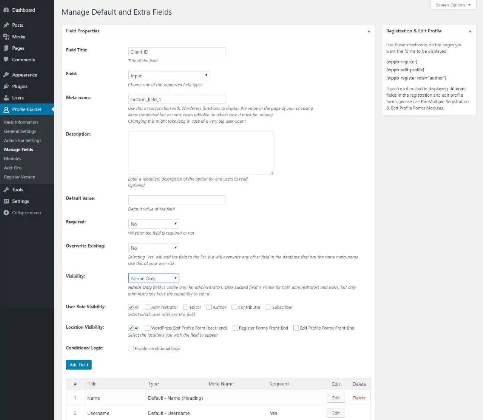Click the Comments bubble icon
483x420 pixels.
(x=6, y=60)
